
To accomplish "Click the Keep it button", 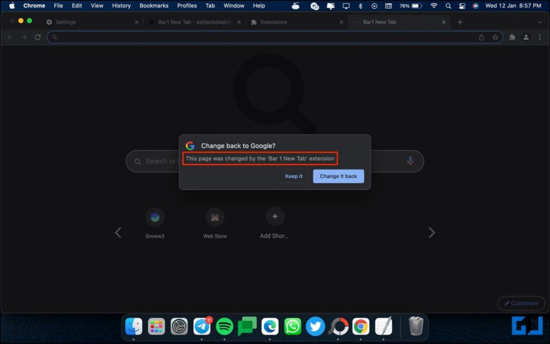I will coord(294,176).
